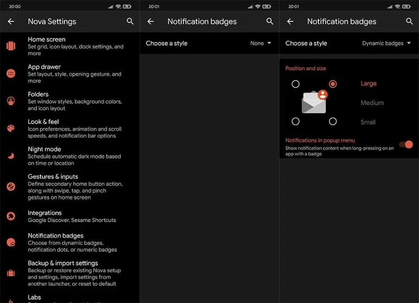419x303 pixels.
Task: Select top-right badge position
Action: click(333, 84)
